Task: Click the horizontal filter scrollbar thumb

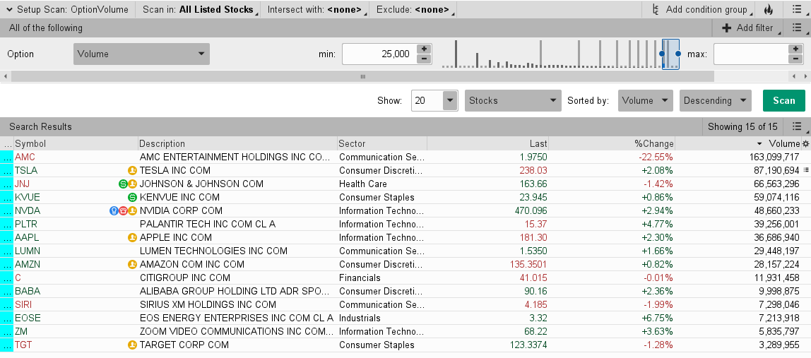Action: pos(362,76)
